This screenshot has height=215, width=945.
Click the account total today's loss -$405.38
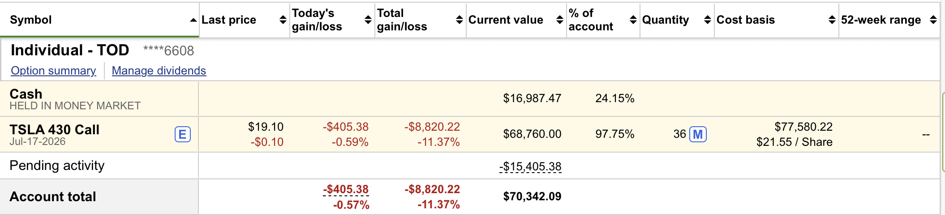point(346,190)
